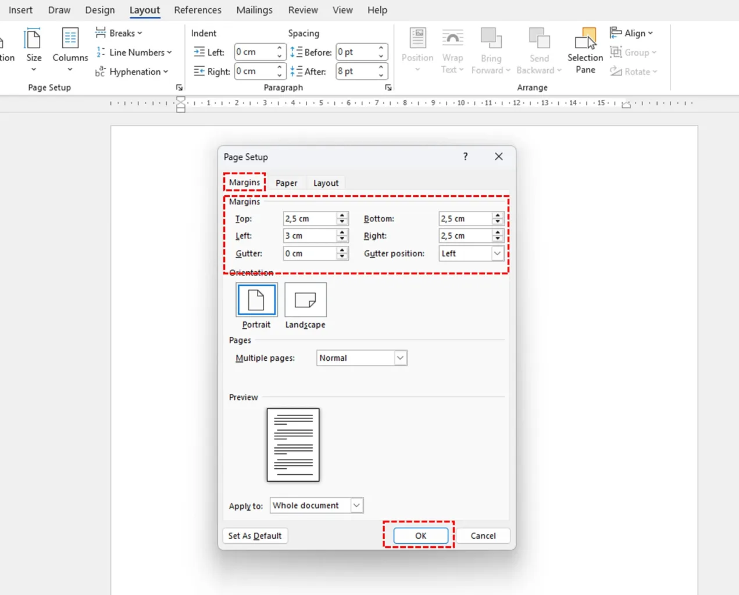Switch to the Paper tab
The height and width of the screenshot is (595, 739).
[286, 183]
